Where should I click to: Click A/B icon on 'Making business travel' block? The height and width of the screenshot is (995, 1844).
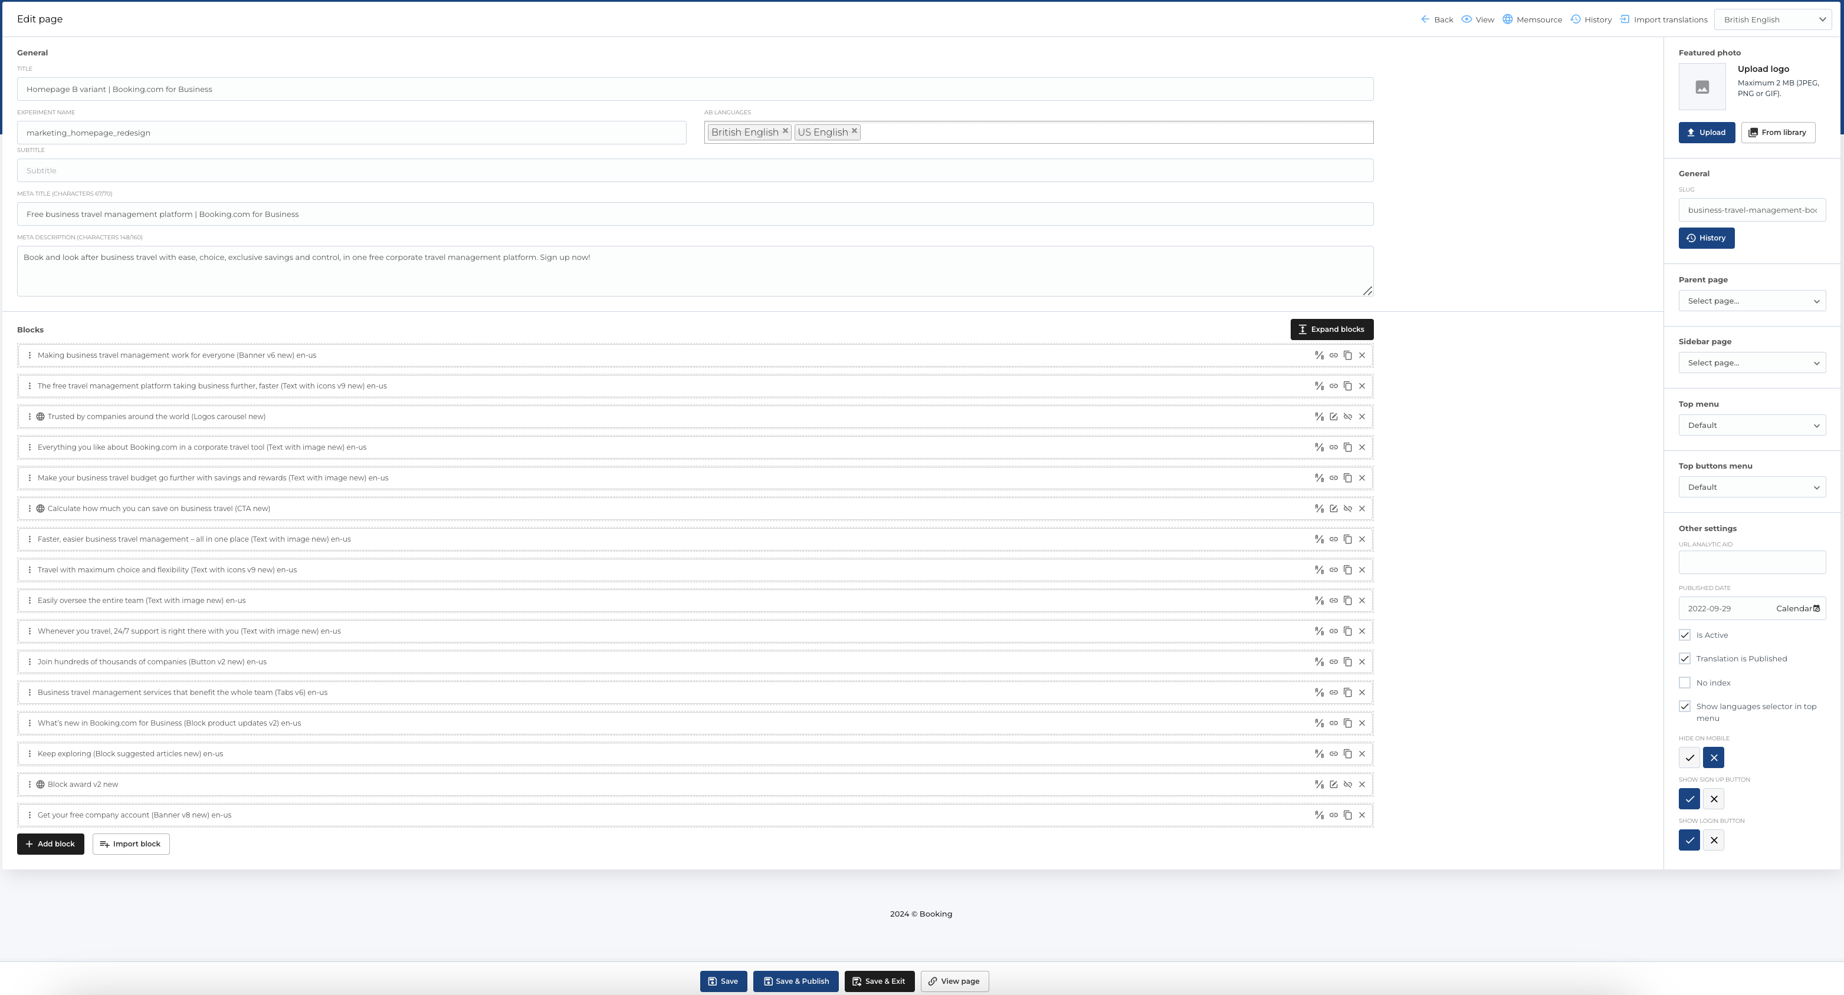point(1318,355)
